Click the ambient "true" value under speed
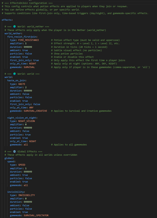This screenshot has width=157, height=218. (x=25, y=175)
